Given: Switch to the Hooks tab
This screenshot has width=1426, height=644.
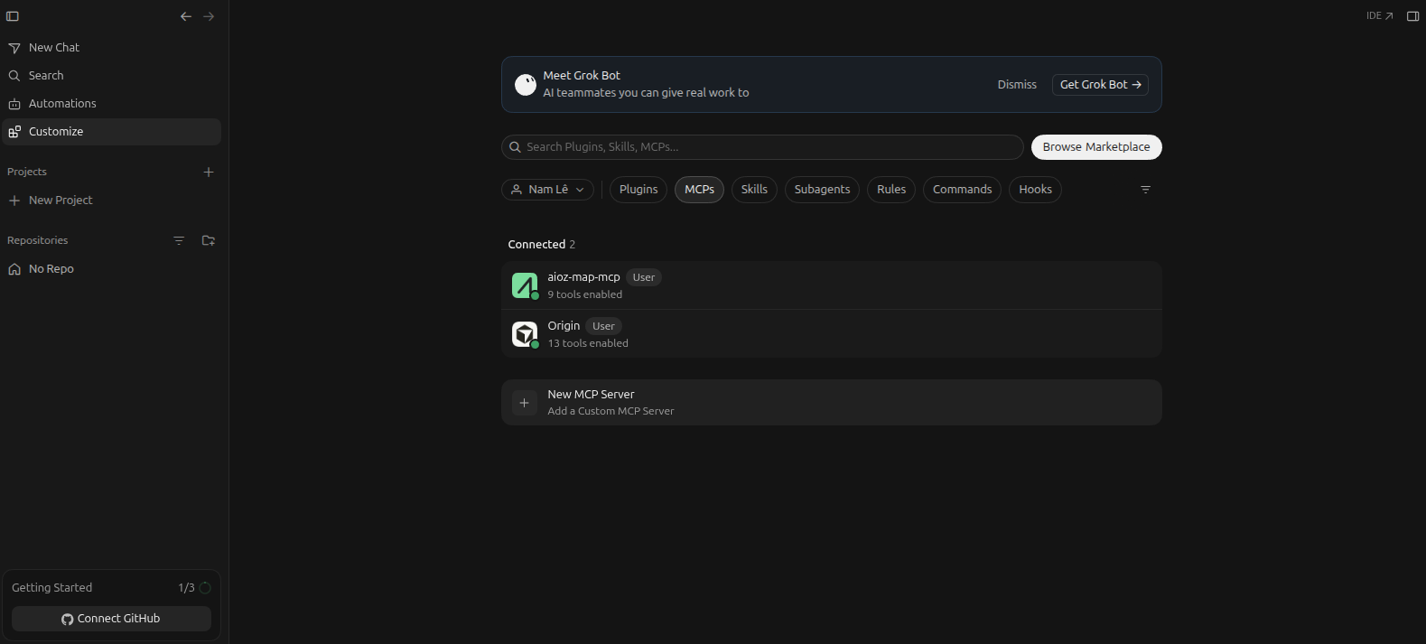Looking at the screenshot, I should (1035, 190).
